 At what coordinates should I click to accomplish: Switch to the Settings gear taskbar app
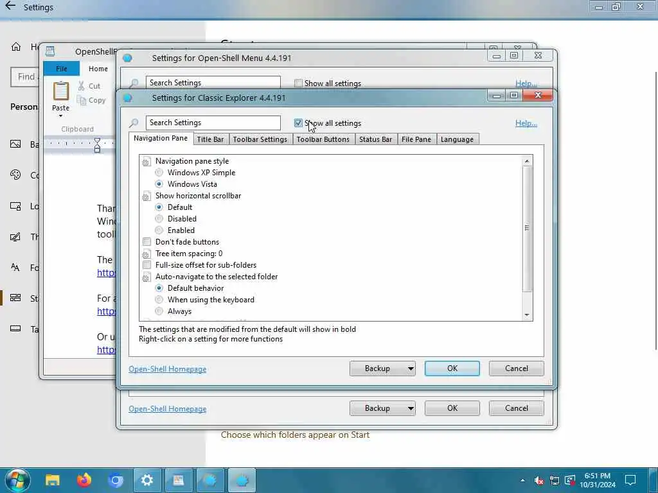pyautogui.click(x=147, y=480)
